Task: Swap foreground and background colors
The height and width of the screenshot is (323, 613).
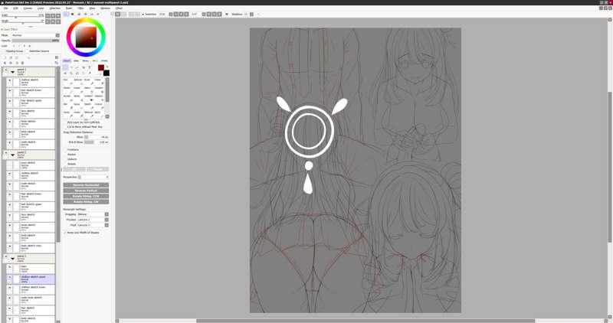Action: click(x=107, y=67)
